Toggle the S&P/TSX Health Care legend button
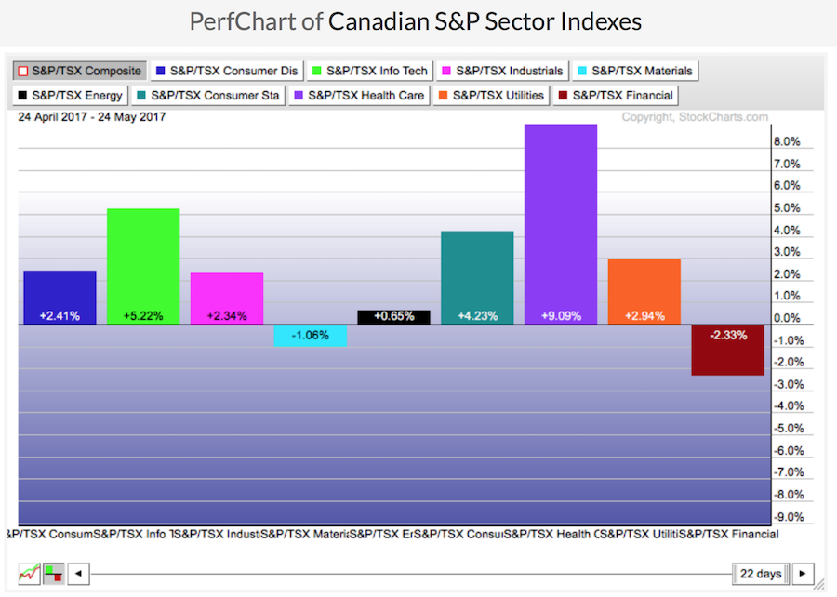The height and width of the screenshot is (597, 837). coord(359,94)
